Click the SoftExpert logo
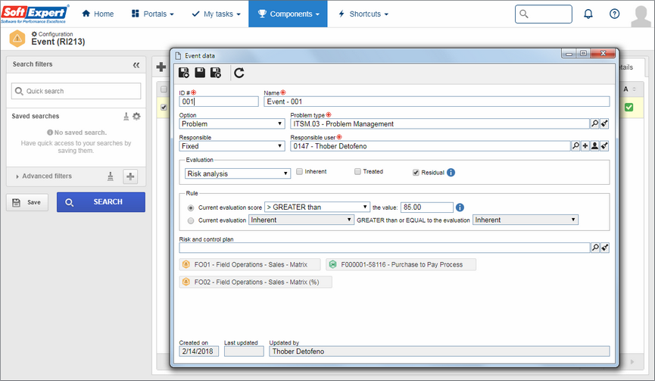This screenshot has width=655, height=381. coord(34,14)
